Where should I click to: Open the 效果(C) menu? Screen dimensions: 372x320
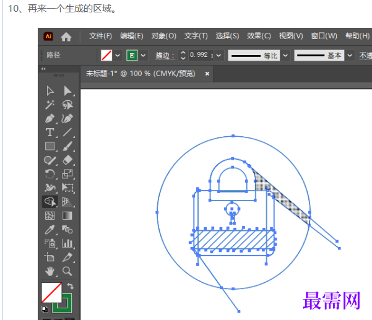(x=259, y=36)
